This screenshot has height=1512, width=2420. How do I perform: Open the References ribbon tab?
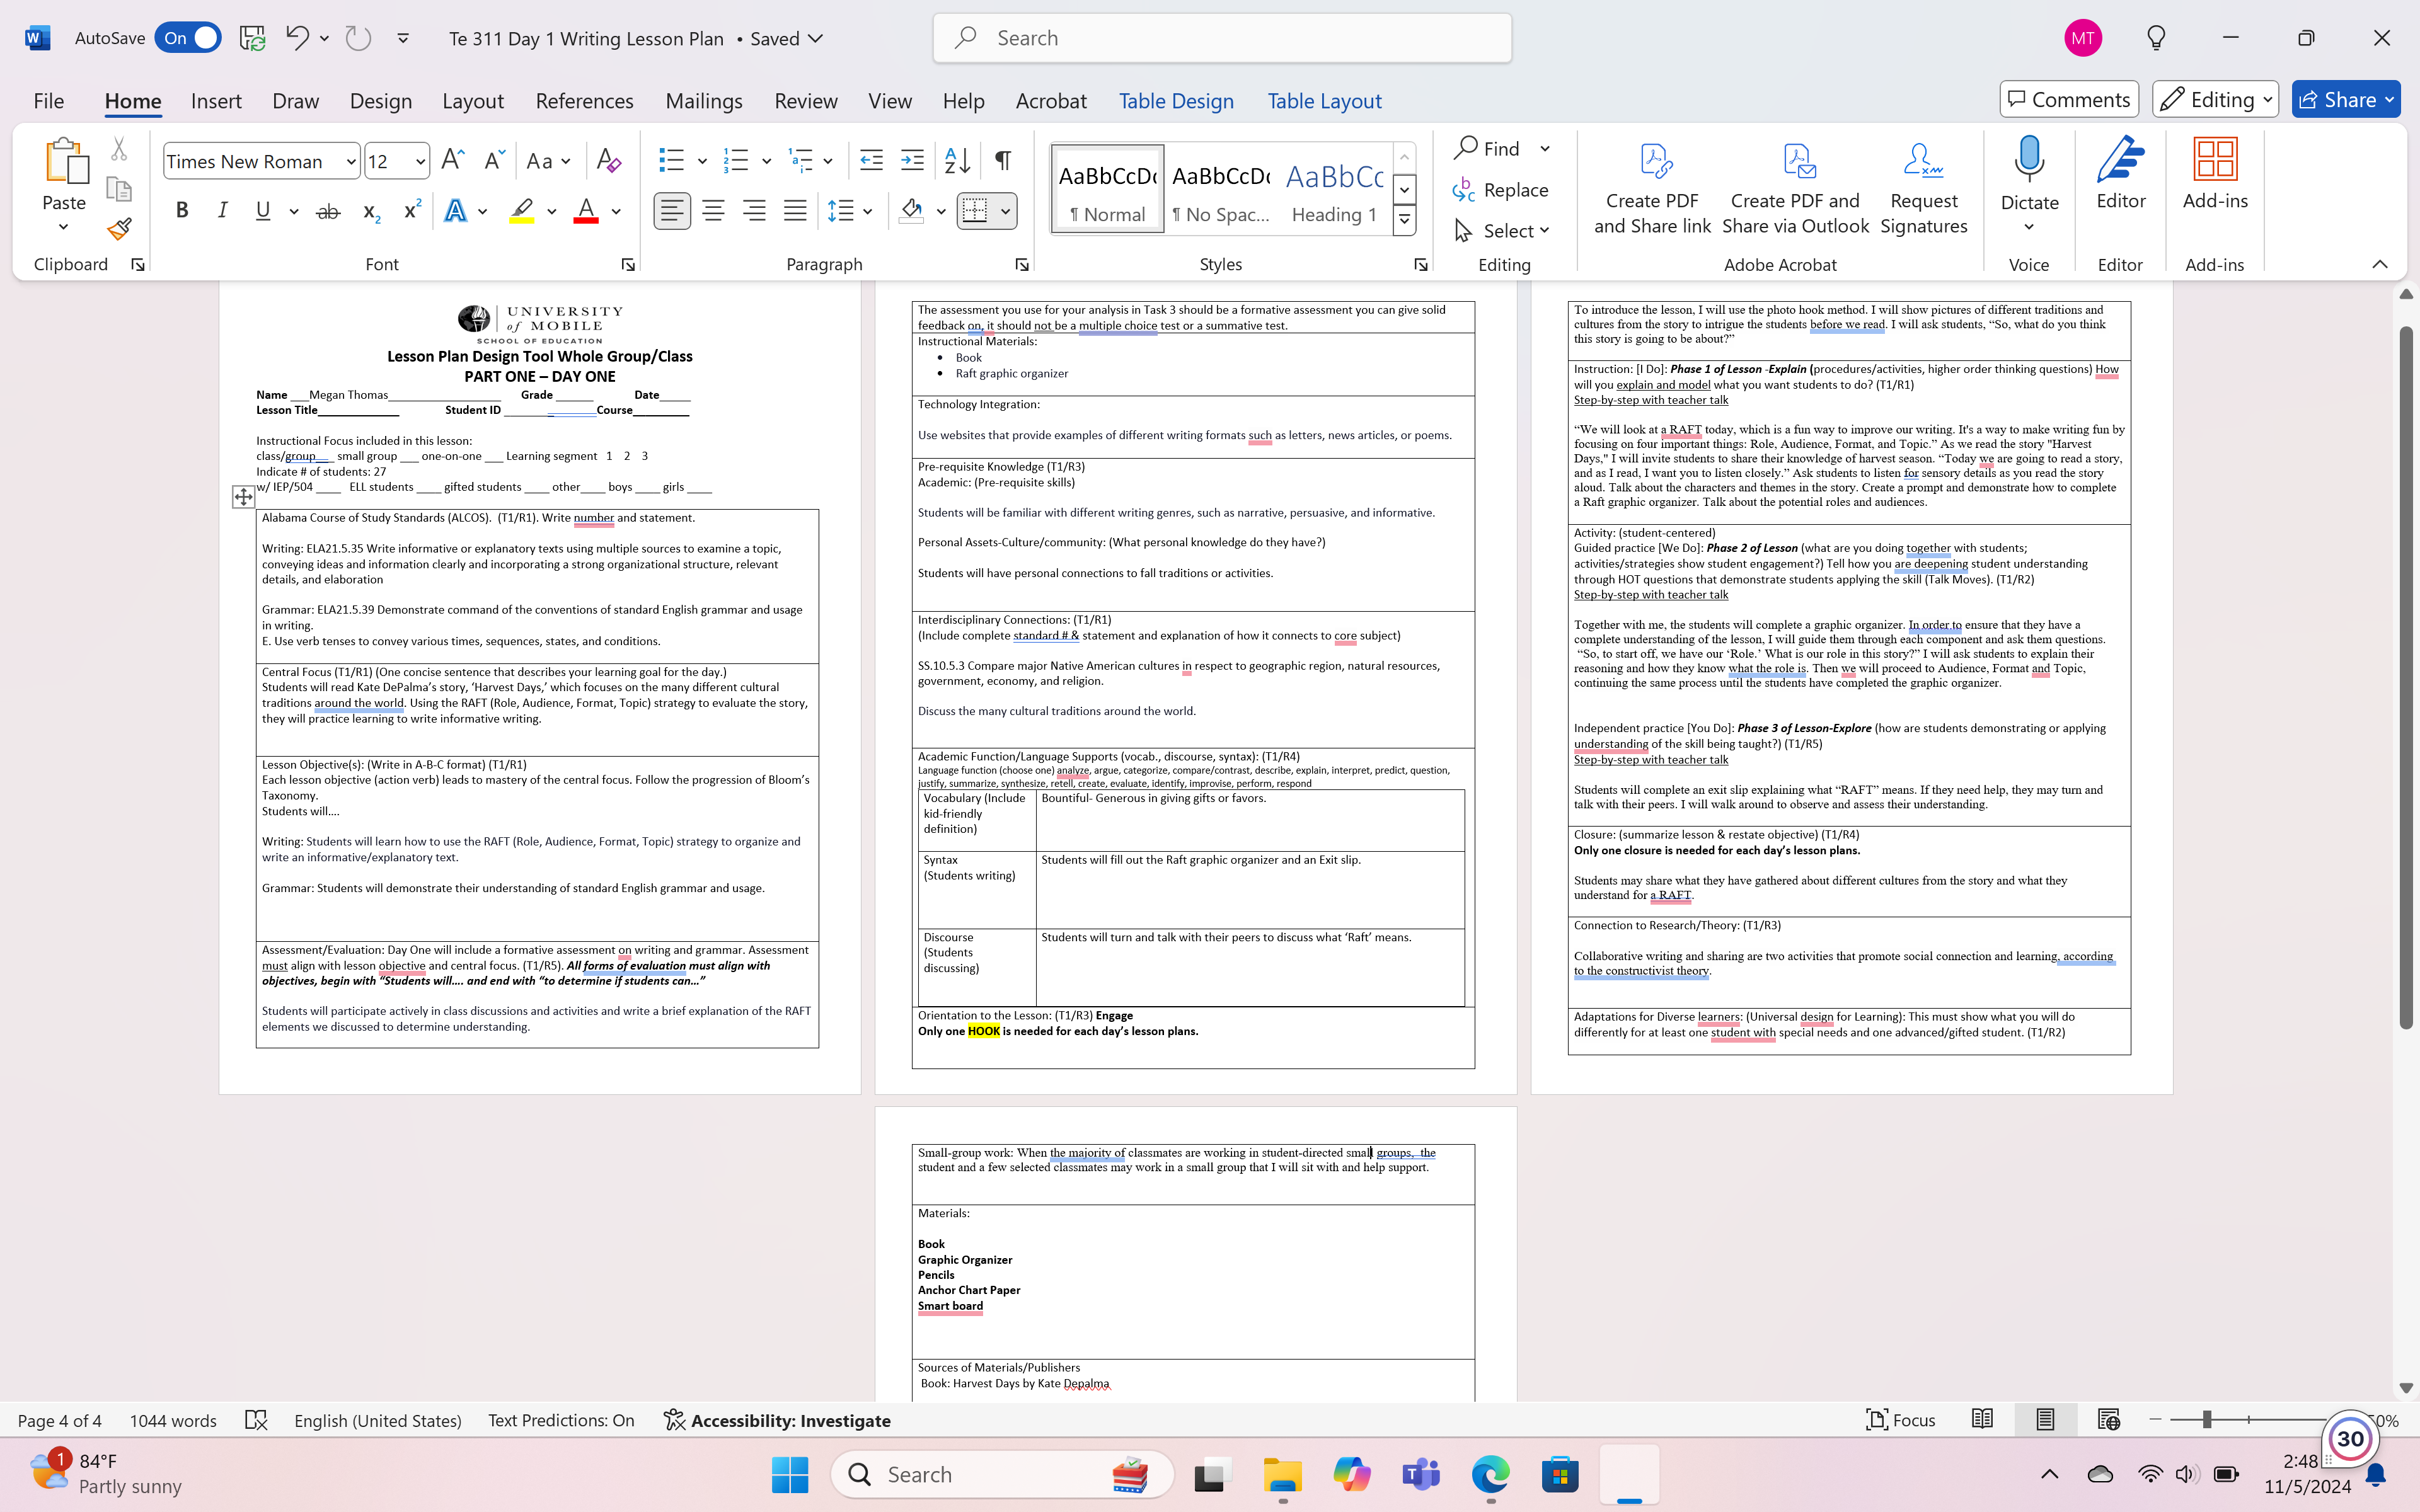tap(585, 100)
